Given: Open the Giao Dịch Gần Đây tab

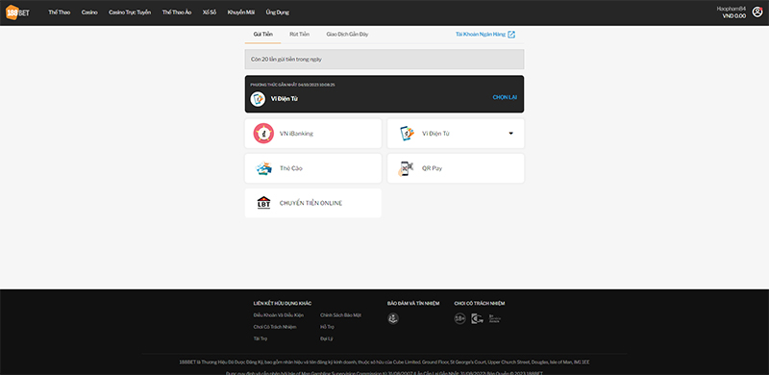Looking at the screenshot, I should [x=347, y=35].
